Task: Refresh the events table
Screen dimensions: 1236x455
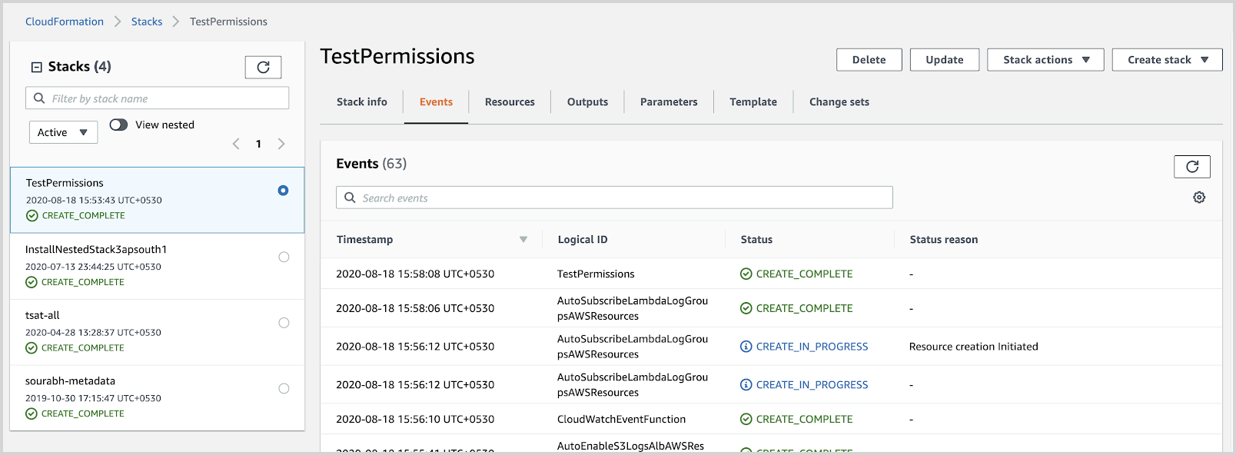Action: [x=1191, y=167]
